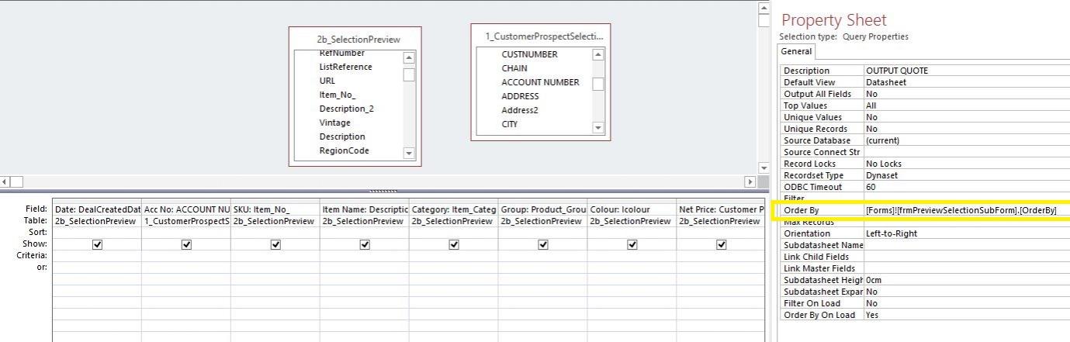This screenshot has width=1070, height=342.
Task: Select RefNumber field in 2b_SelectionPreview
Action: tap(342, 53)
